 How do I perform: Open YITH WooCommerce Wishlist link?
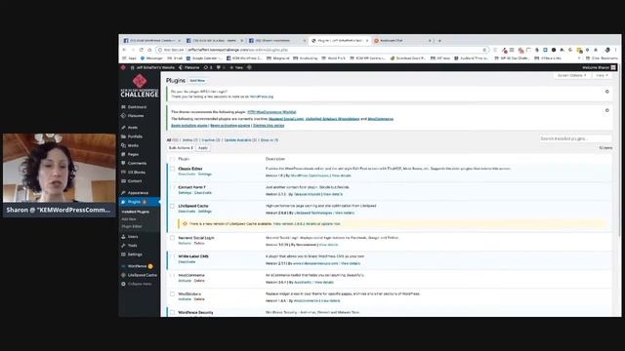271,112
